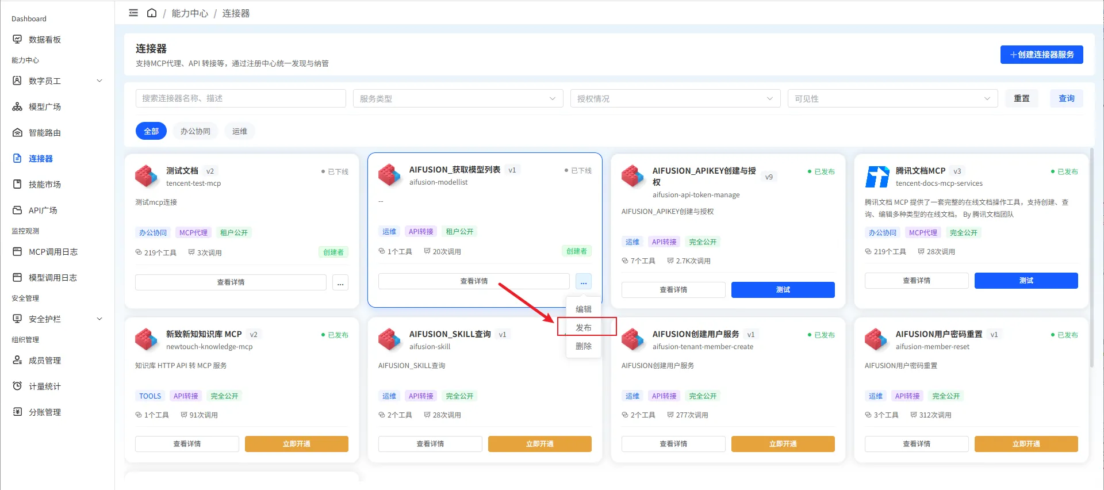1104x490 pixels.
Task: Click the 查询 button
Action: (x=1067, y=98)
